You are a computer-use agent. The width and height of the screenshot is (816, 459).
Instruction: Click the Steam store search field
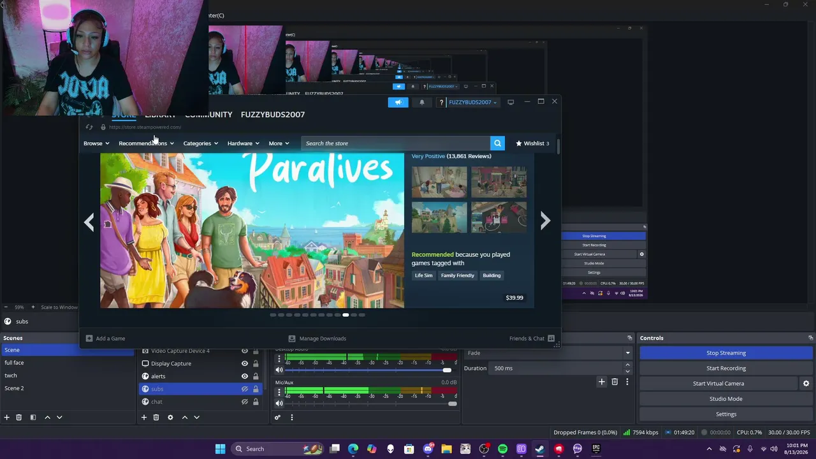(x=395, y=143)
